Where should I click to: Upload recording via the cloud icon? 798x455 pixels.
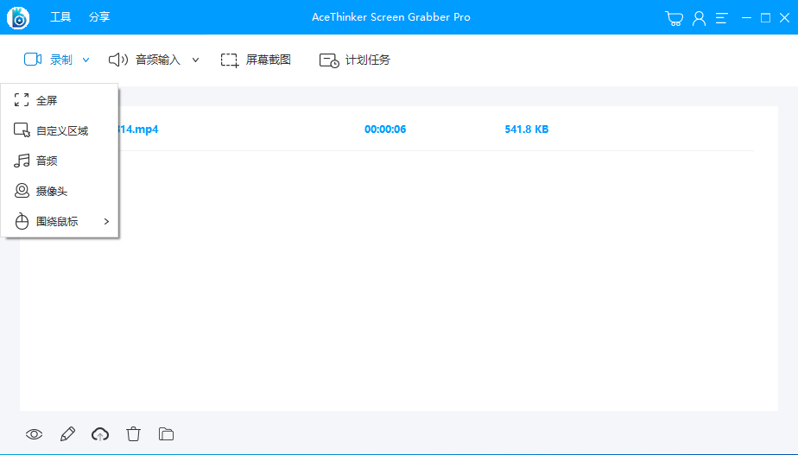point(100,434)
